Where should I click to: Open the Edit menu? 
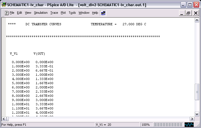point(19,13)
